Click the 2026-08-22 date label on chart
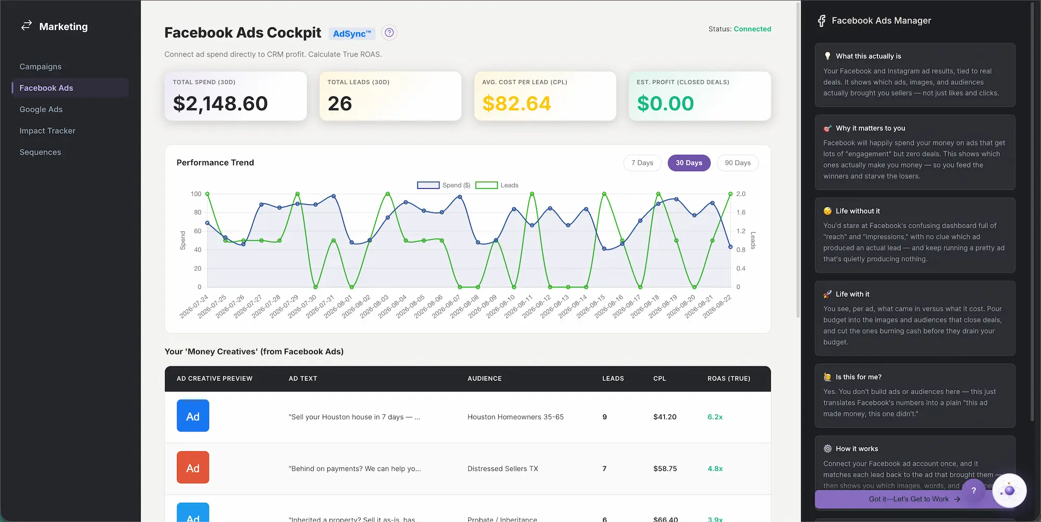Image resolution: width=1041 pixels, height=522 pixels. point(717,307)
